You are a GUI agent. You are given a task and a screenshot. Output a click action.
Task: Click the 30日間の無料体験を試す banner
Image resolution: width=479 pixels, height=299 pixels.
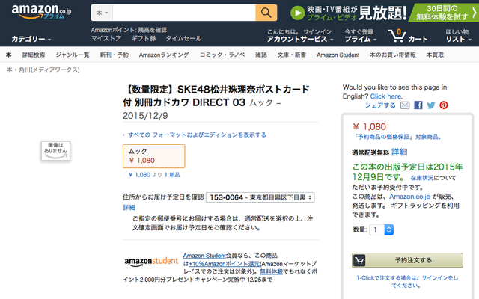pyautogui.click(x=445, y=13)
